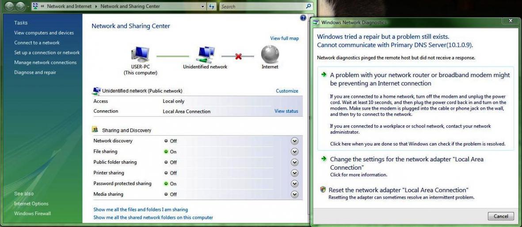
Task: Open the recent pages dropdown arrow
Action: tap(28, 6)
